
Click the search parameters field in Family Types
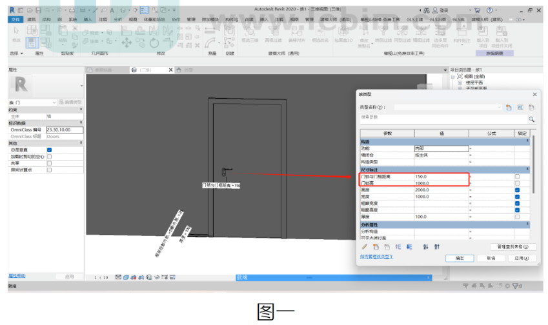pyautogui.click(x=443, y=119)
